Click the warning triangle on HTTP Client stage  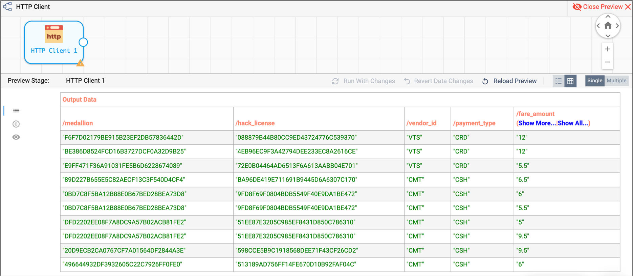[80, 63]
